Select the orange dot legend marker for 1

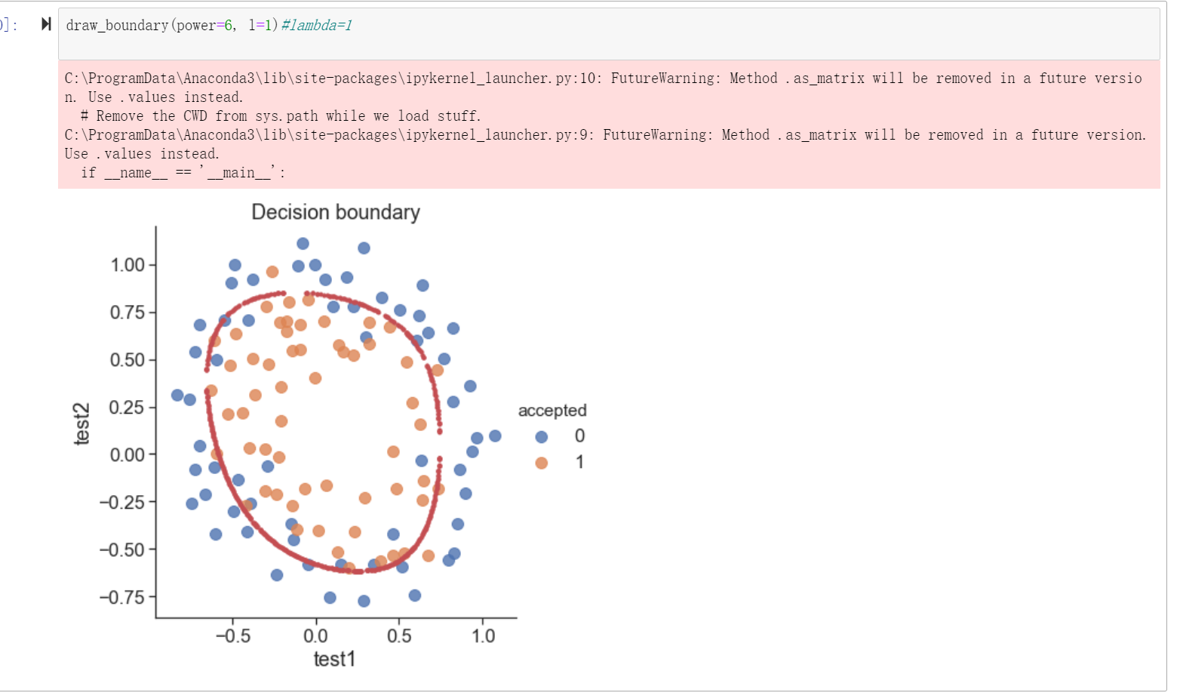point(540,462)
